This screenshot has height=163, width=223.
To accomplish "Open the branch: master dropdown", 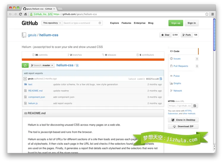I will [x=42, y=65].
